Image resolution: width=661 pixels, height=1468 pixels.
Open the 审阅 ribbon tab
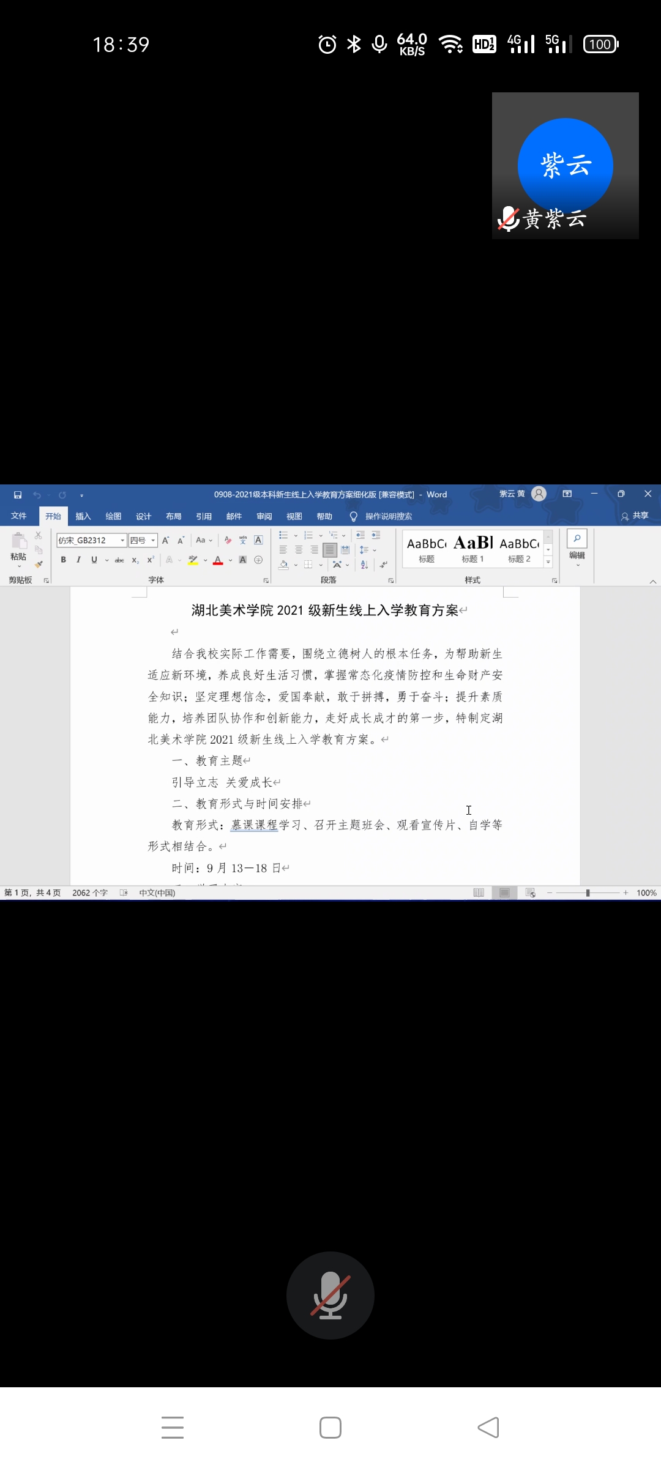(x=264, y=516)
